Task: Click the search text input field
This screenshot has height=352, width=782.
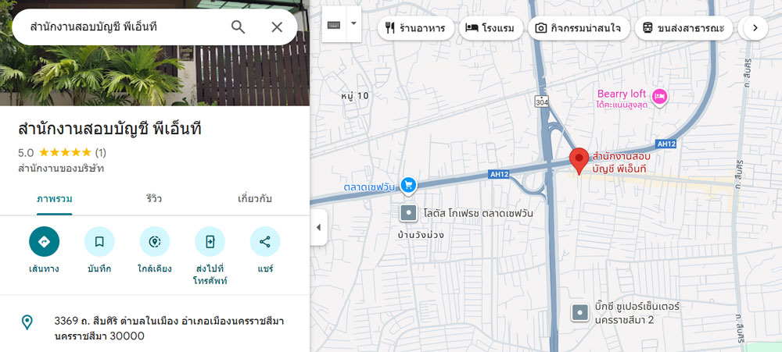Action: pos(117,27)
